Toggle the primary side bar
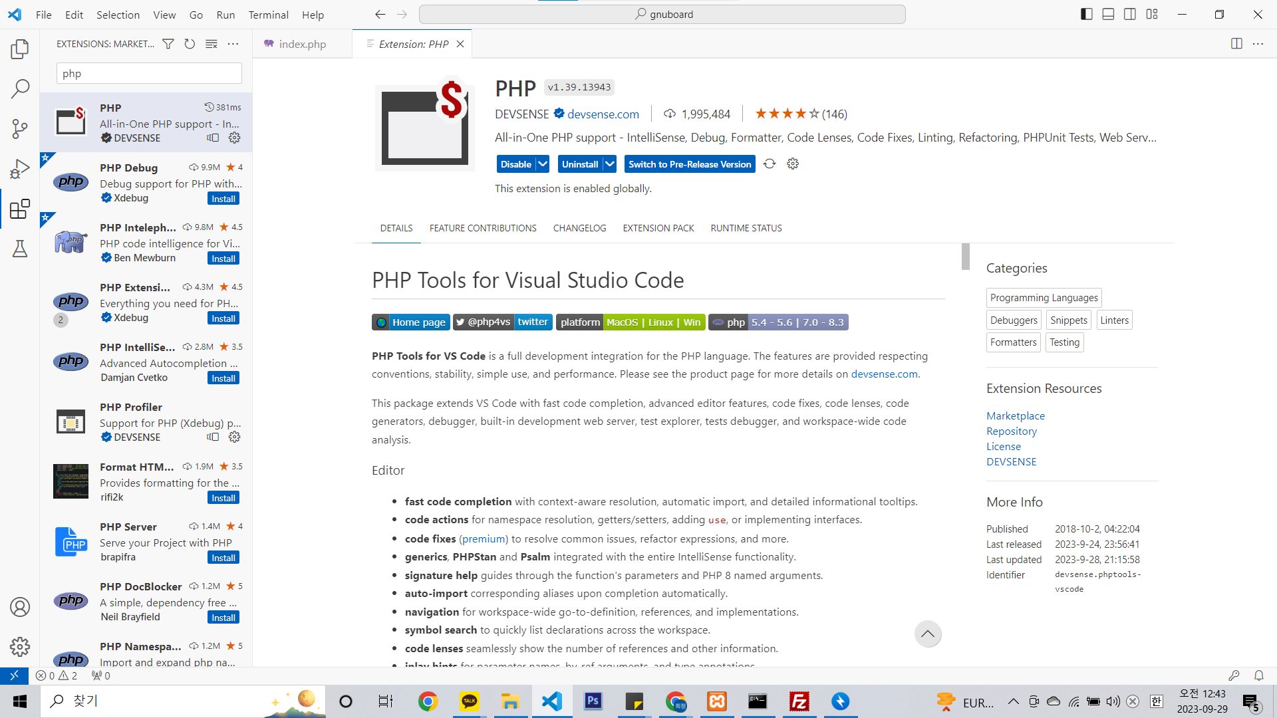 1087,14
